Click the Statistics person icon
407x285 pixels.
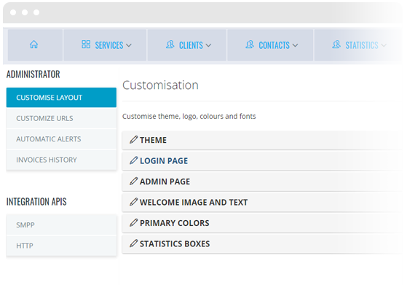336,44
